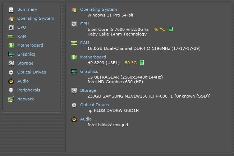The image size is (234, 156).
Task: Click the Optical Drives heading in summary
Action: (x=94, y=105)
